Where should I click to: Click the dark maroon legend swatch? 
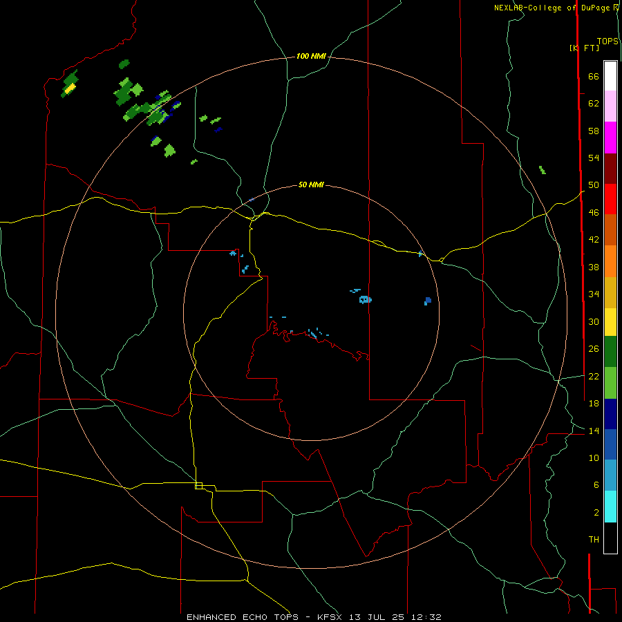[610, 168]
